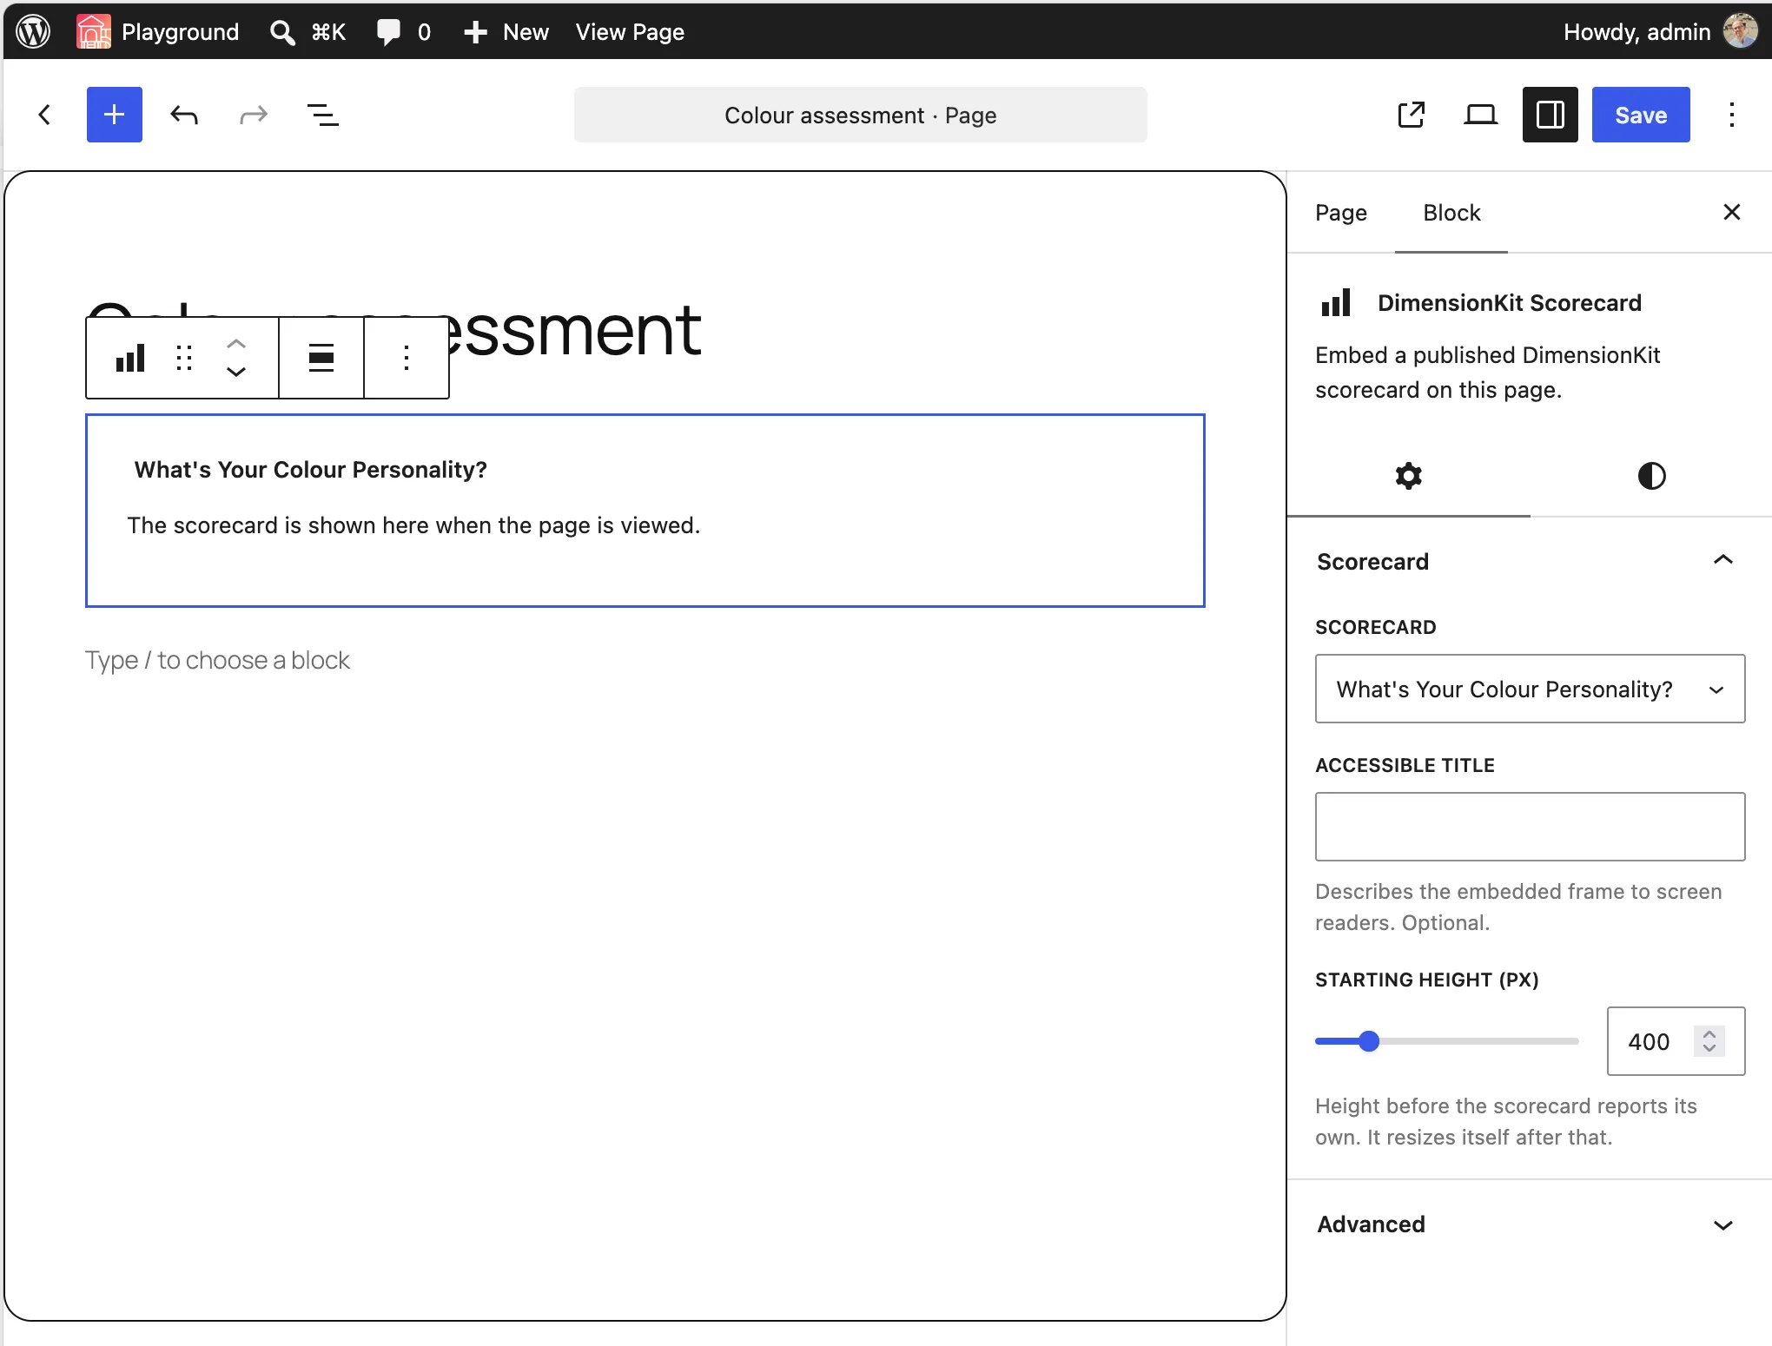Open the New content menu
1772x1346 pixels.
pos(506,32)
